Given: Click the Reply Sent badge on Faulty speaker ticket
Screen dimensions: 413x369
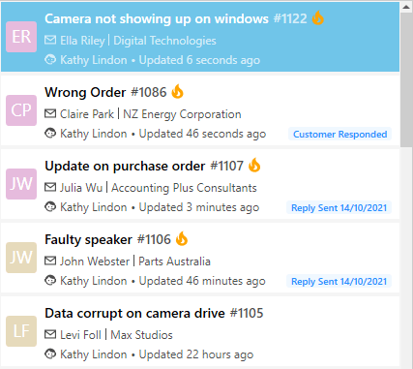Looking at the screenshot, I should pyautogui.click(x=339, y=281).
